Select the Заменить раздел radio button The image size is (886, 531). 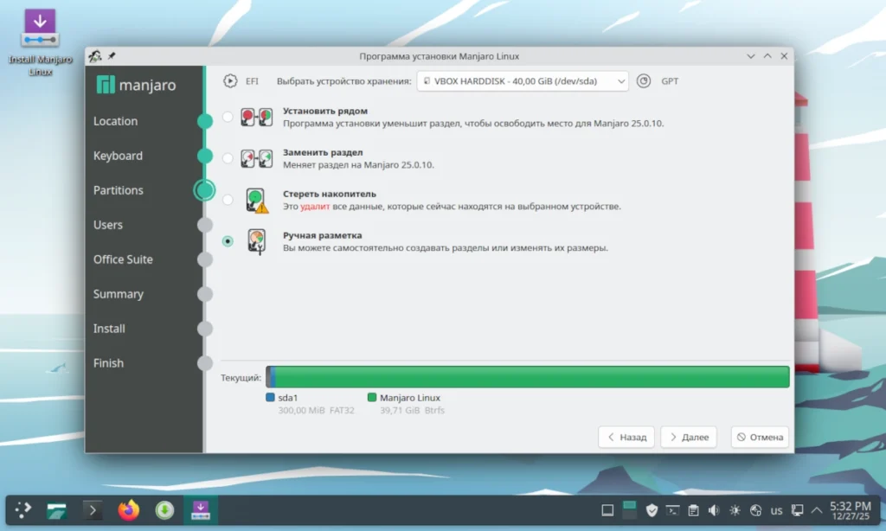pyautogui.click(x=228, y=158)
